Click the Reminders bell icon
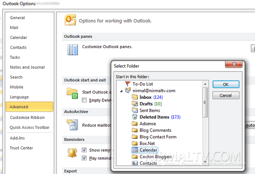 (x=72, y=153)
